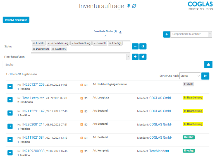Remove the Storniert status tag
215x159 pixels.
[53, 49]
